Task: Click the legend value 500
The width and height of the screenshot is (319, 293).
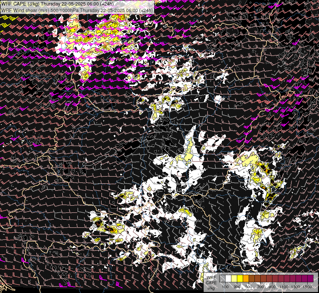Action: [249, 287]
